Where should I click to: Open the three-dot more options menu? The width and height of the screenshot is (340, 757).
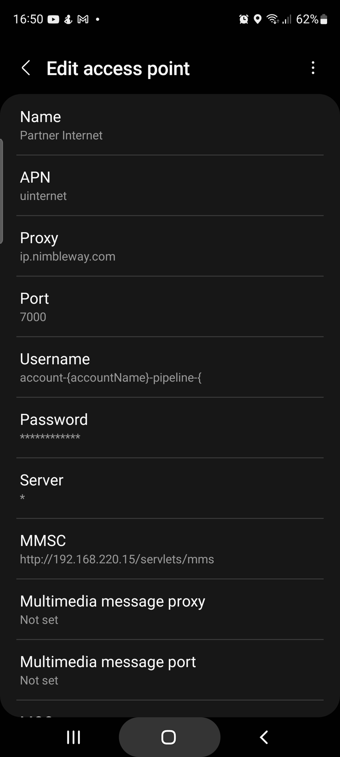(313, 68)
